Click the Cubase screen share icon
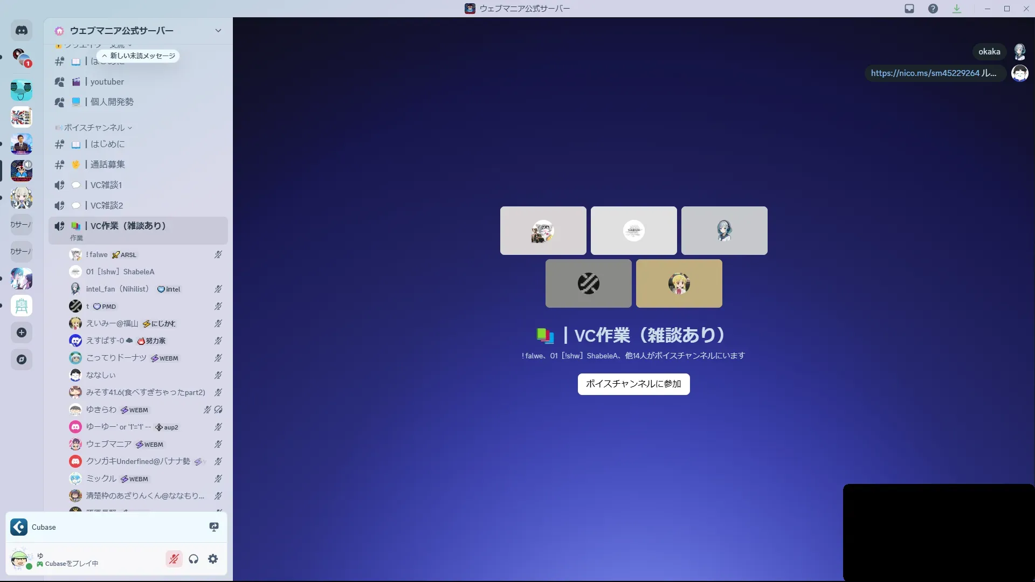This screenshot has width=1035, height=582. click(214, 527)
